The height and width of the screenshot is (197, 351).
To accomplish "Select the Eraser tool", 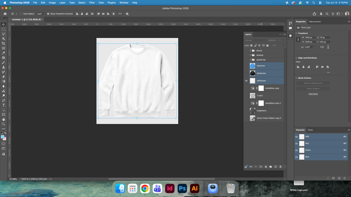I will pyautogui.click(x=3, y=77).
